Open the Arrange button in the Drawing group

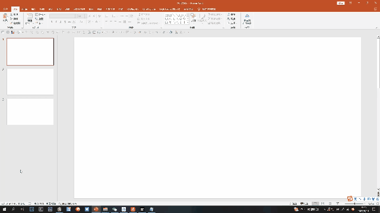pos(193,18)
